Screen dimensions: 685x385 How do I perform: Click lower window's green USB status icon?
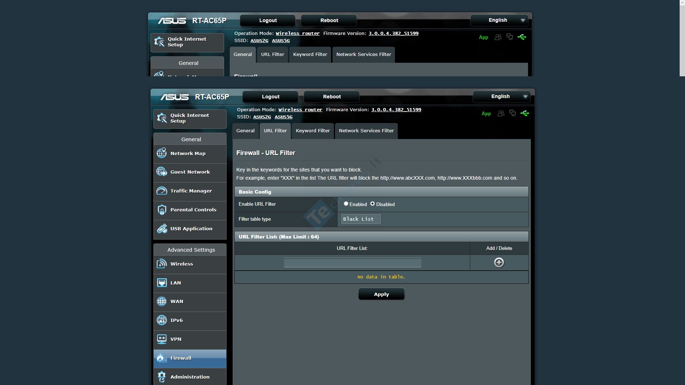point(524,113)
